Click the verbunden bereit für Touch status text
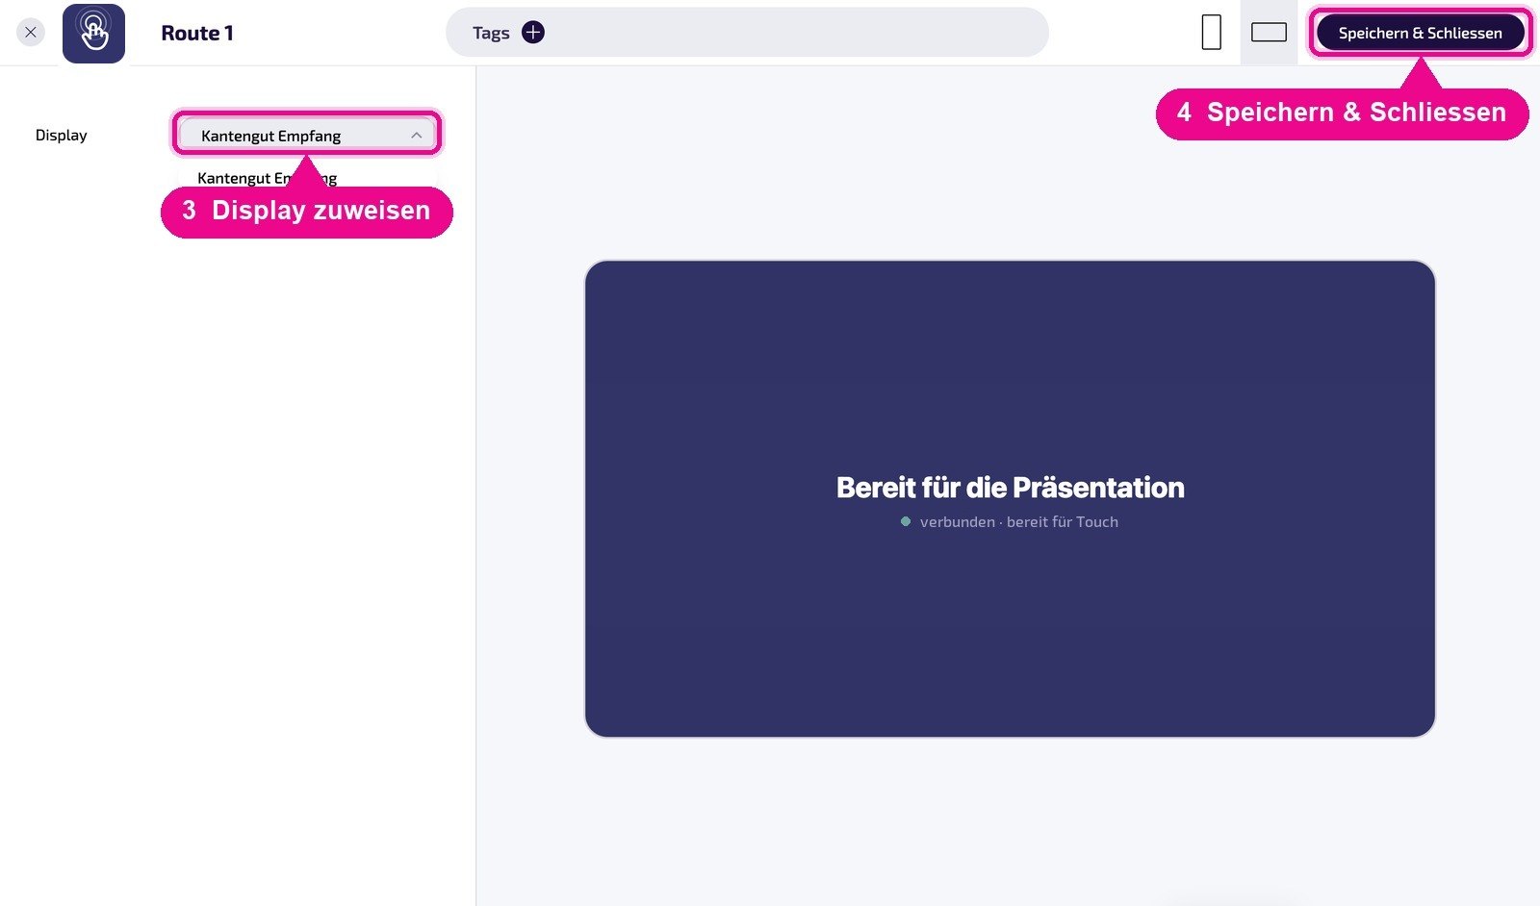Viewport: 1540px width, 906px height. click(1018, 522)
